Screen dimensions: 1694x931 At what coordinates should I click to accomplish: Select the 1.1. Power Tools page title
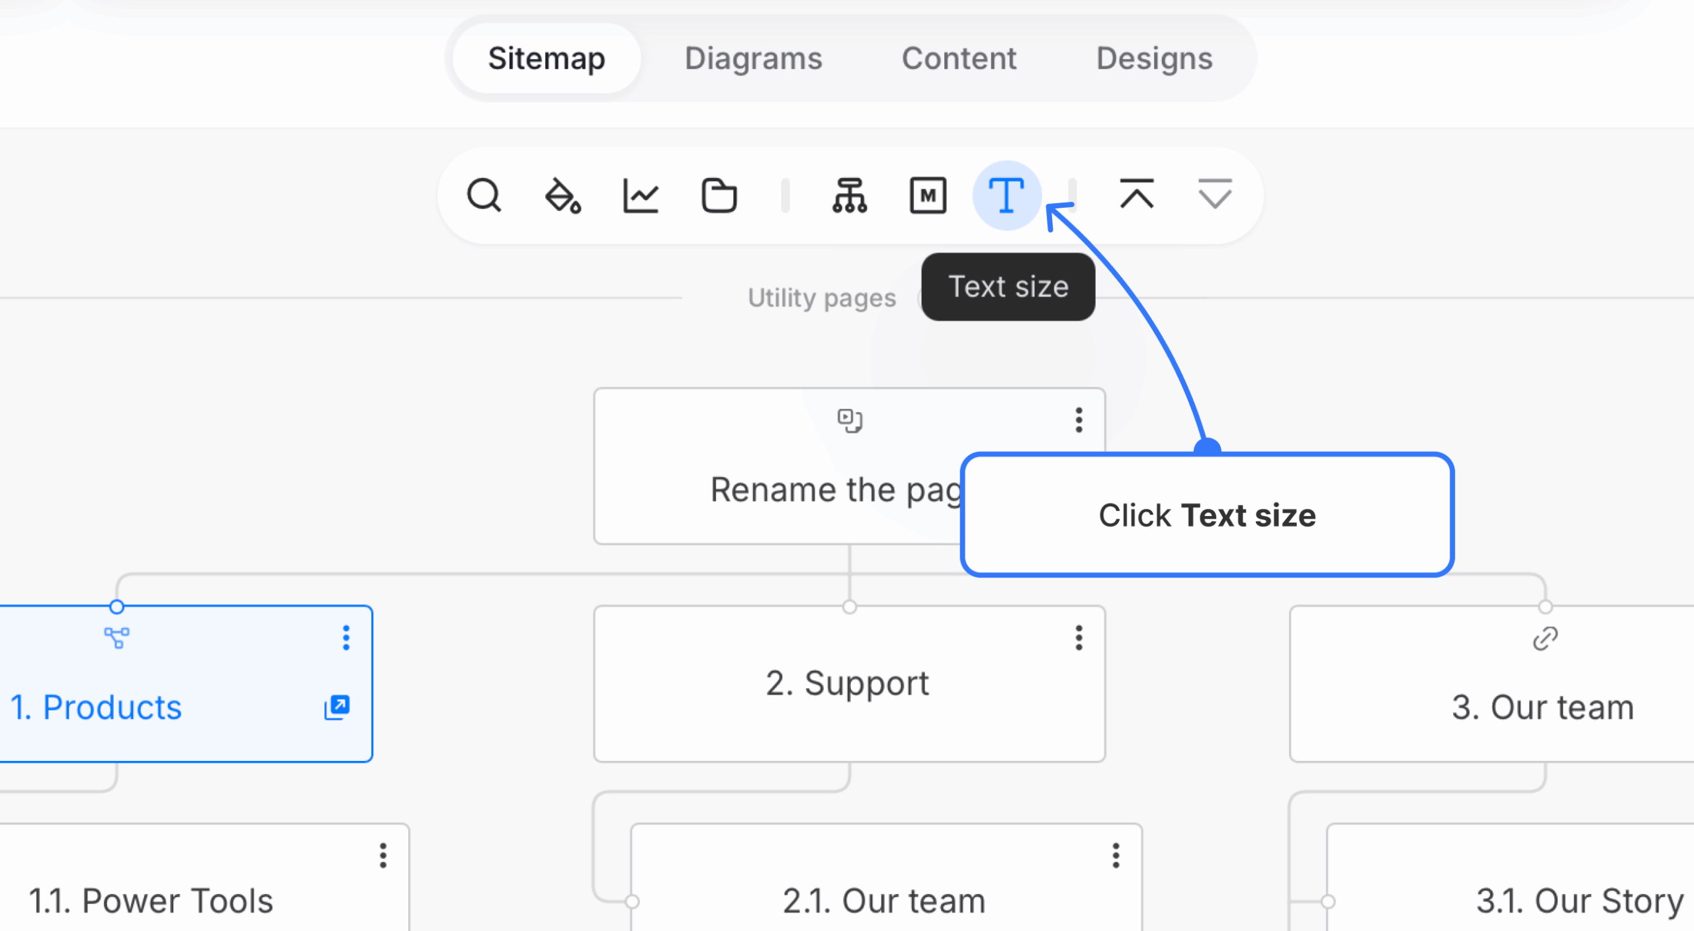click(x=151, y=901)
